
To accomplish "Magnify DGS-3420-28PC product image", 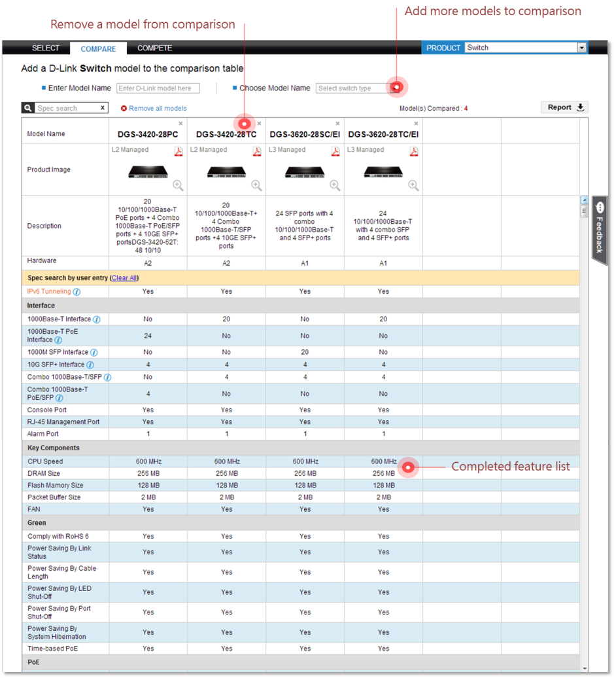I will click(x=178, y=185).
